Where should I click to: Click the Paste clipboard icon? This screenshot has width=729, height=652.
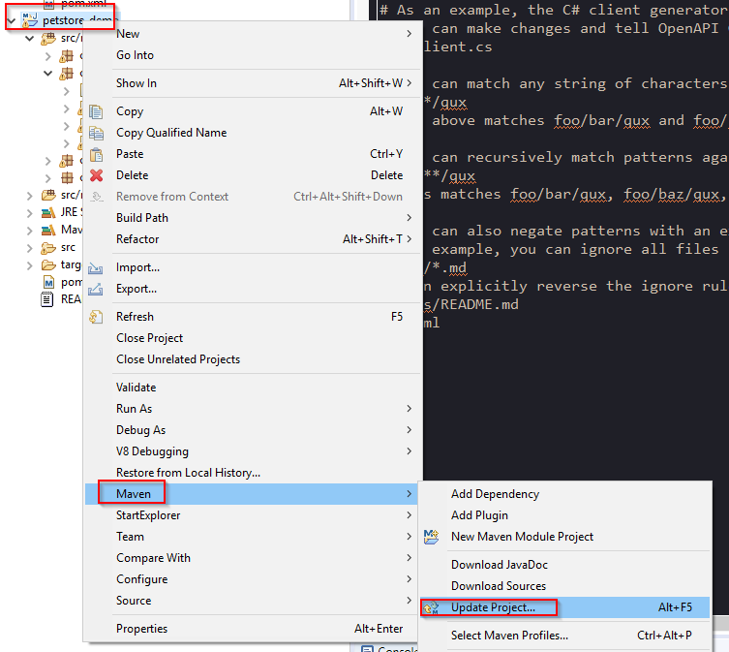click(x=96, y=154)
